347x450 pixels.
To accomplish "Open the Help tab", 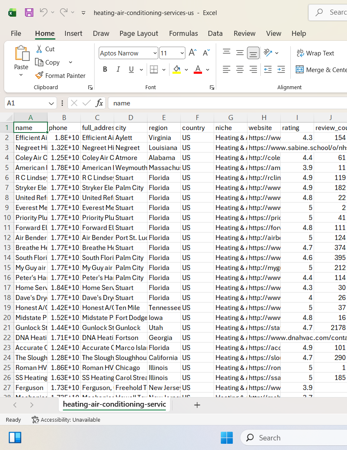I will point(299,34).
